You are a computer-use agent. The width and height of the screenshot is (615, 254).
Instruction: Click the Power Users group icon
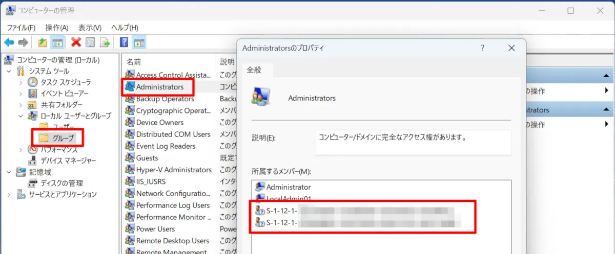click(x=130, y=229)
